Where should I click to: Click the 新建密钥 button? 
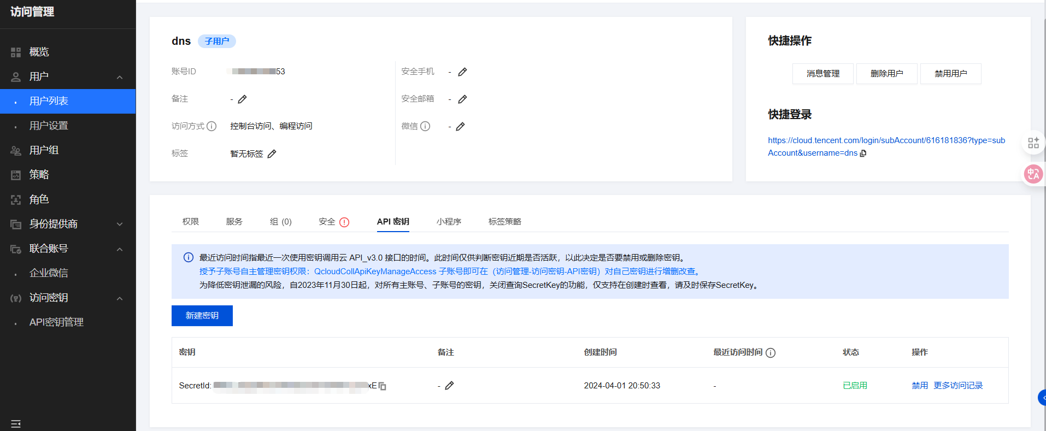click(x=202, y=316)
